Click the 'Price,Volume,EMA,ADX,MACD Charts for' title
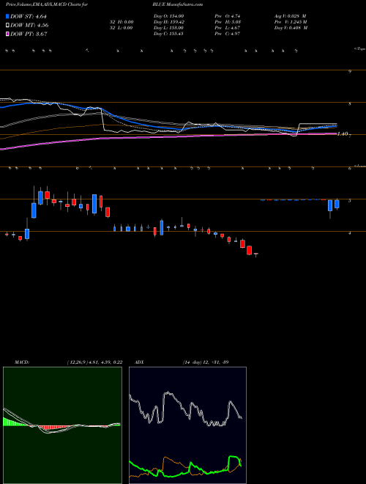 pyautogui.click(x=47, y=4)
